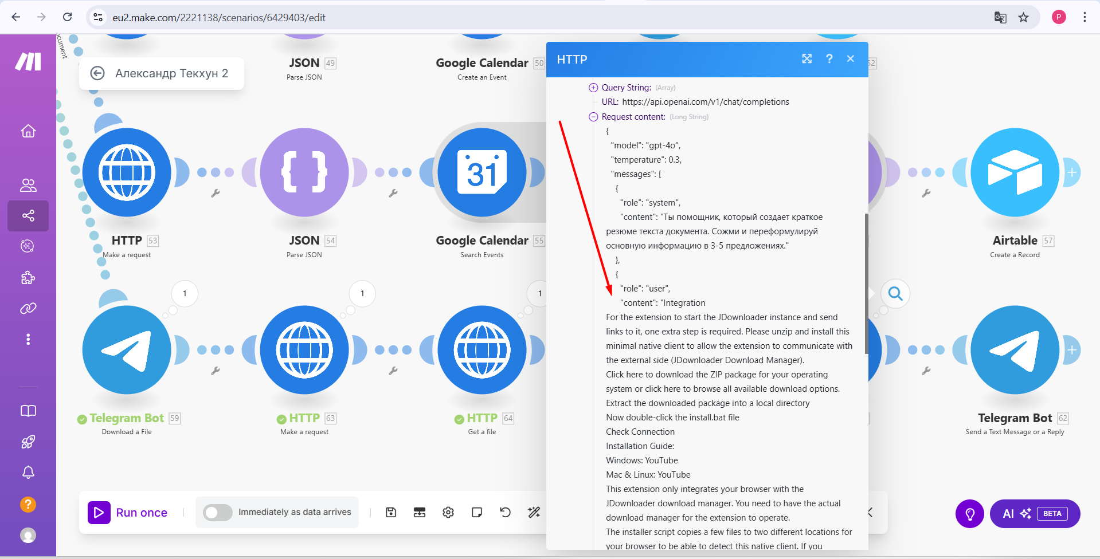Click the HTTP panel vertical scrollbar

tap(866, 284)
